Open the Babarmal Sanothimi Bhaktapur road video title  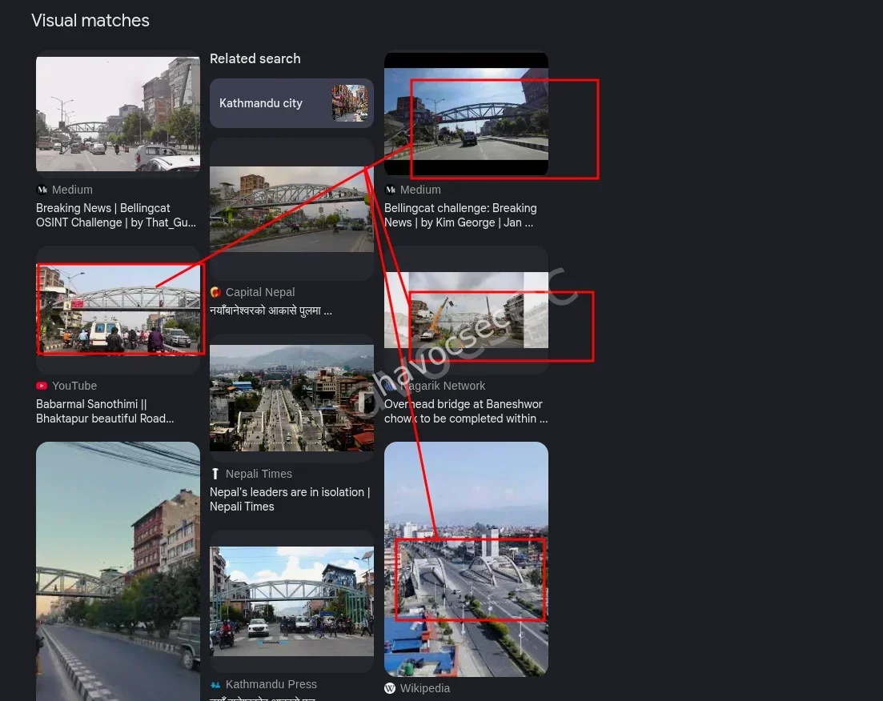coord(105,411)
